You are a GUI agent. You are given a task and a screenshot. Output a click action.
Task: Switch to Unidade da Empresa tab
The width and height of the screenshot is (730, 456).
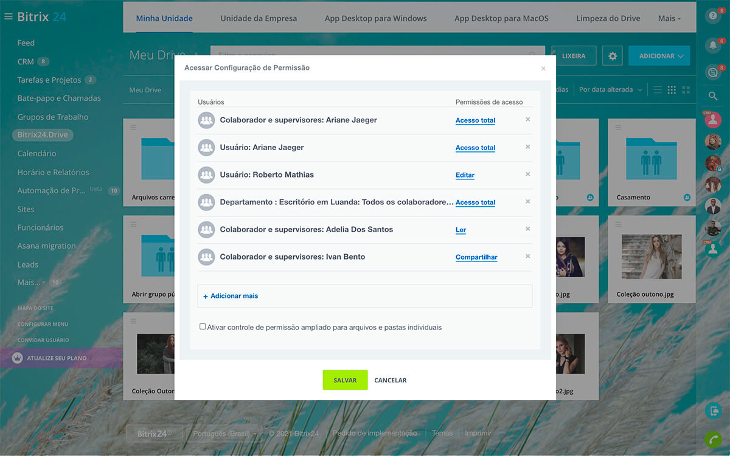click(x=259, y=18)
